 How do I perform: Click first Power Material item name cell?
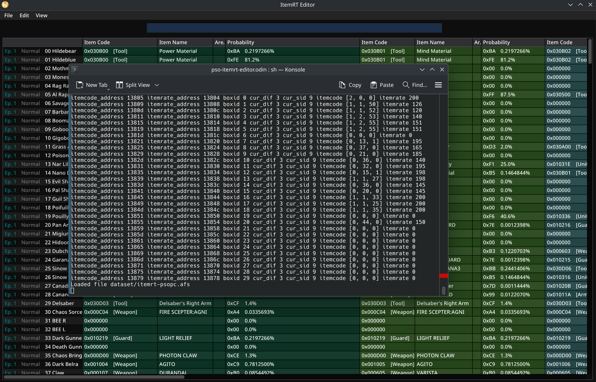tap(185, 51)
